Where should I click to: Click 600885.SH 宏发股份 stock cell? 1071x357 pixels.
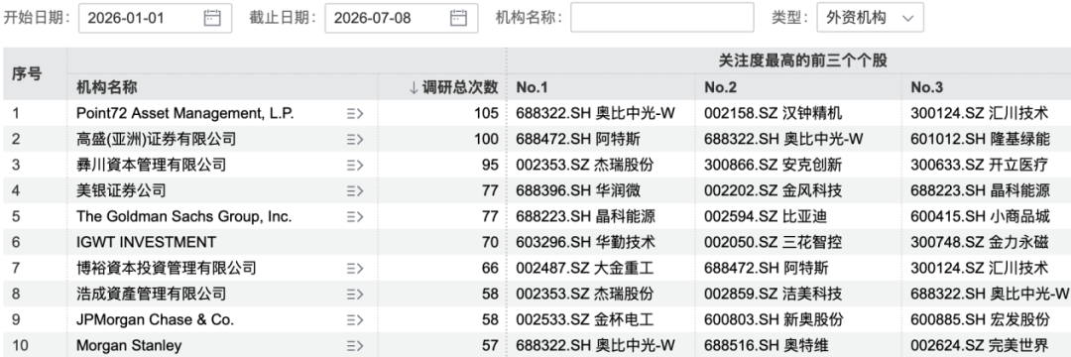point(980,319)
